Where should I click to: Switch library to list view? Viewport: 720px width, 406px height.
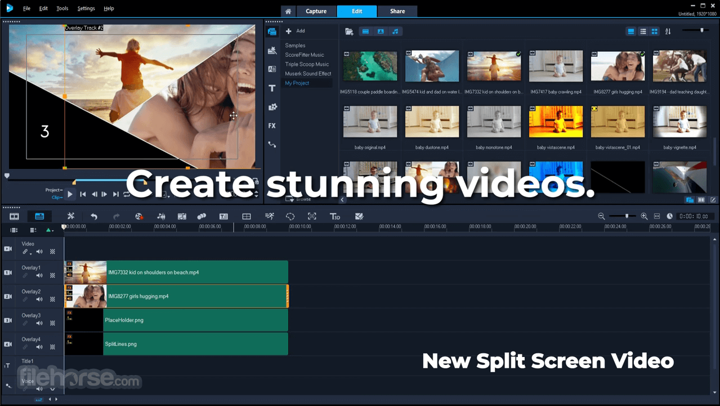tap(643, 32)
